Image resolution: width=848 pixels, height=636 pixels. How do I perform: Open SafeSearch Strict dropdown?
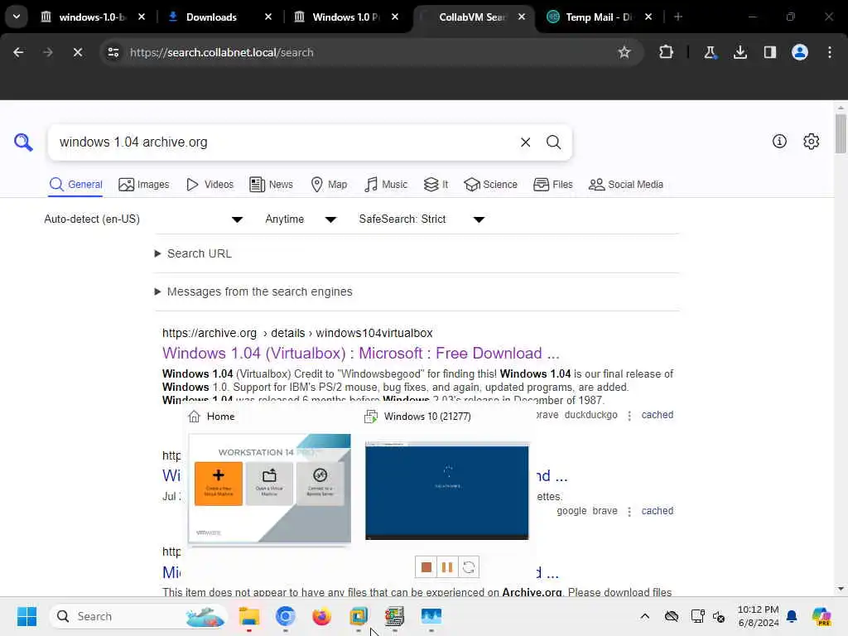tap(422, 219)
